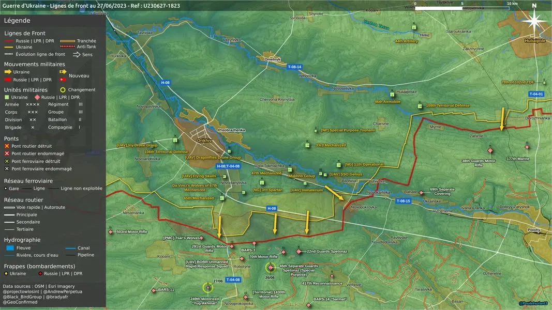Click the T-04-01 road shield
The height and width of the screenshot is (310, 552).
tap(536, 94)
